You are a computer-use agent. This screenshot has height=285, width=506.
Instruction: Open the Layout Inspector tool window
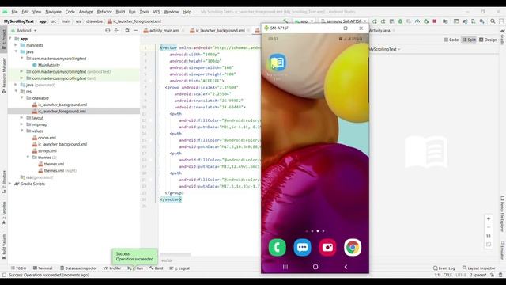pos(479,268)
